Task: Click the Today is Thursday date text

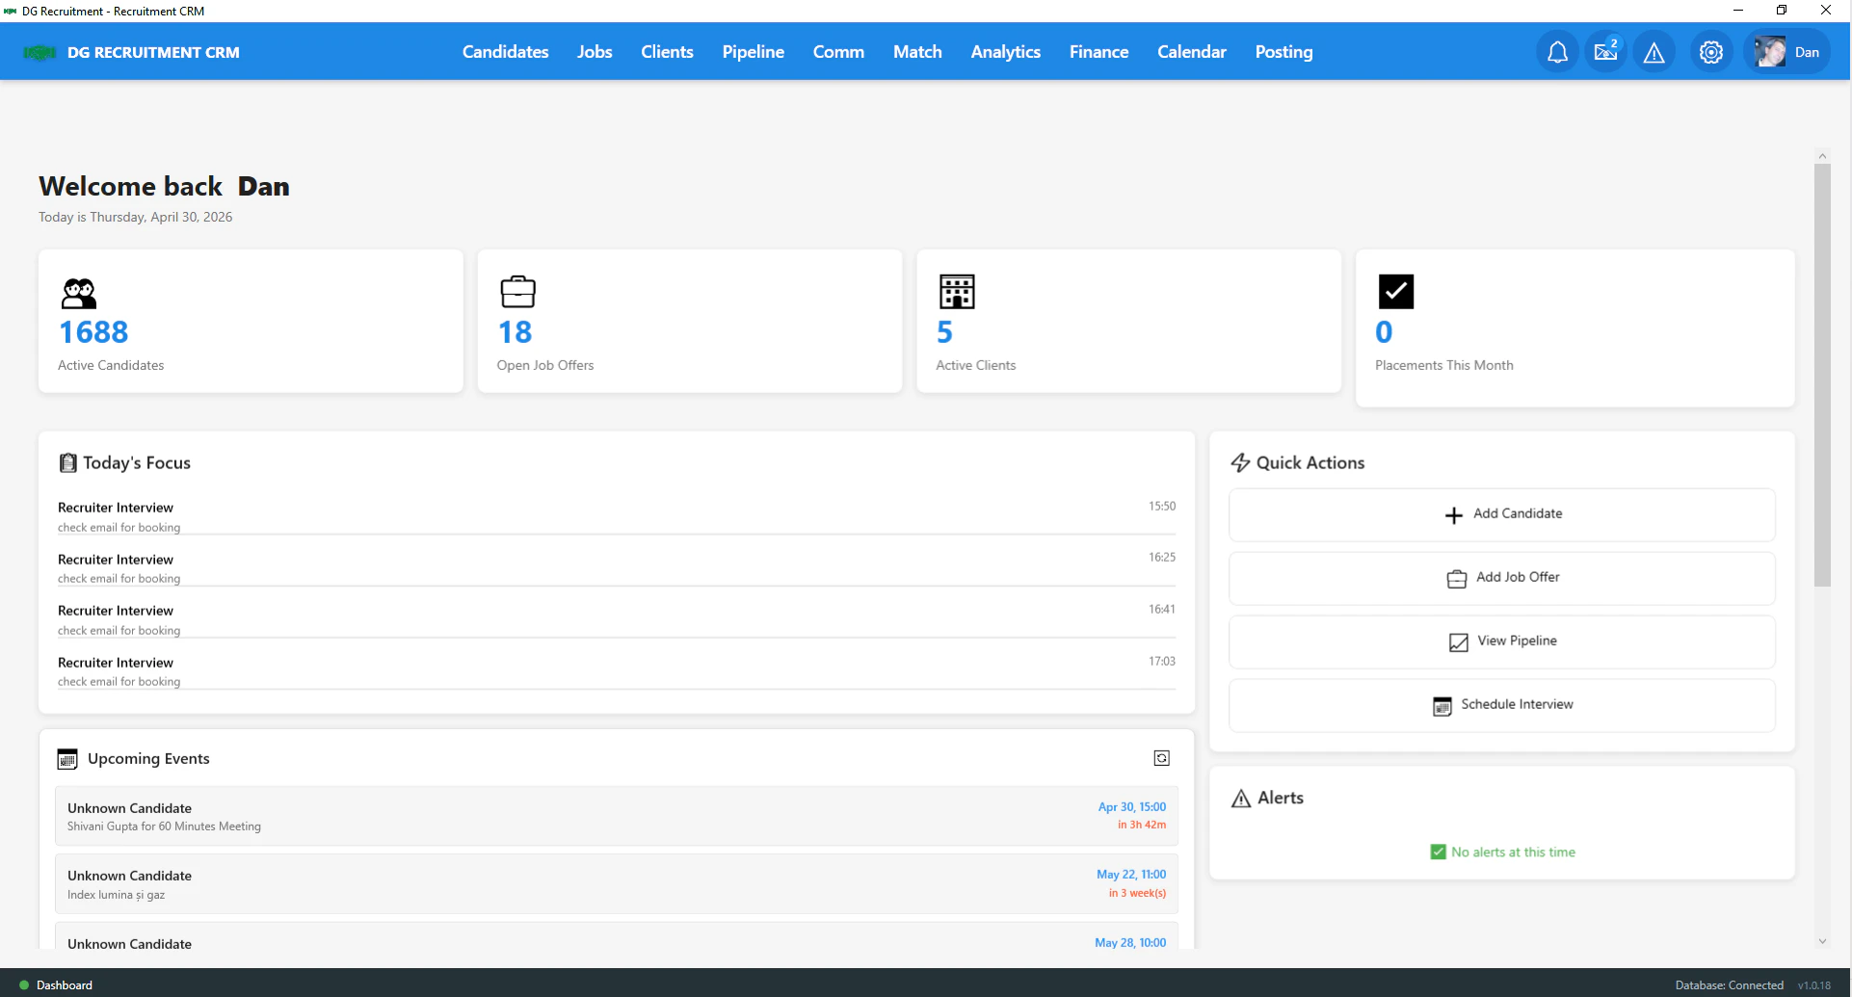Action: point(135,217)
